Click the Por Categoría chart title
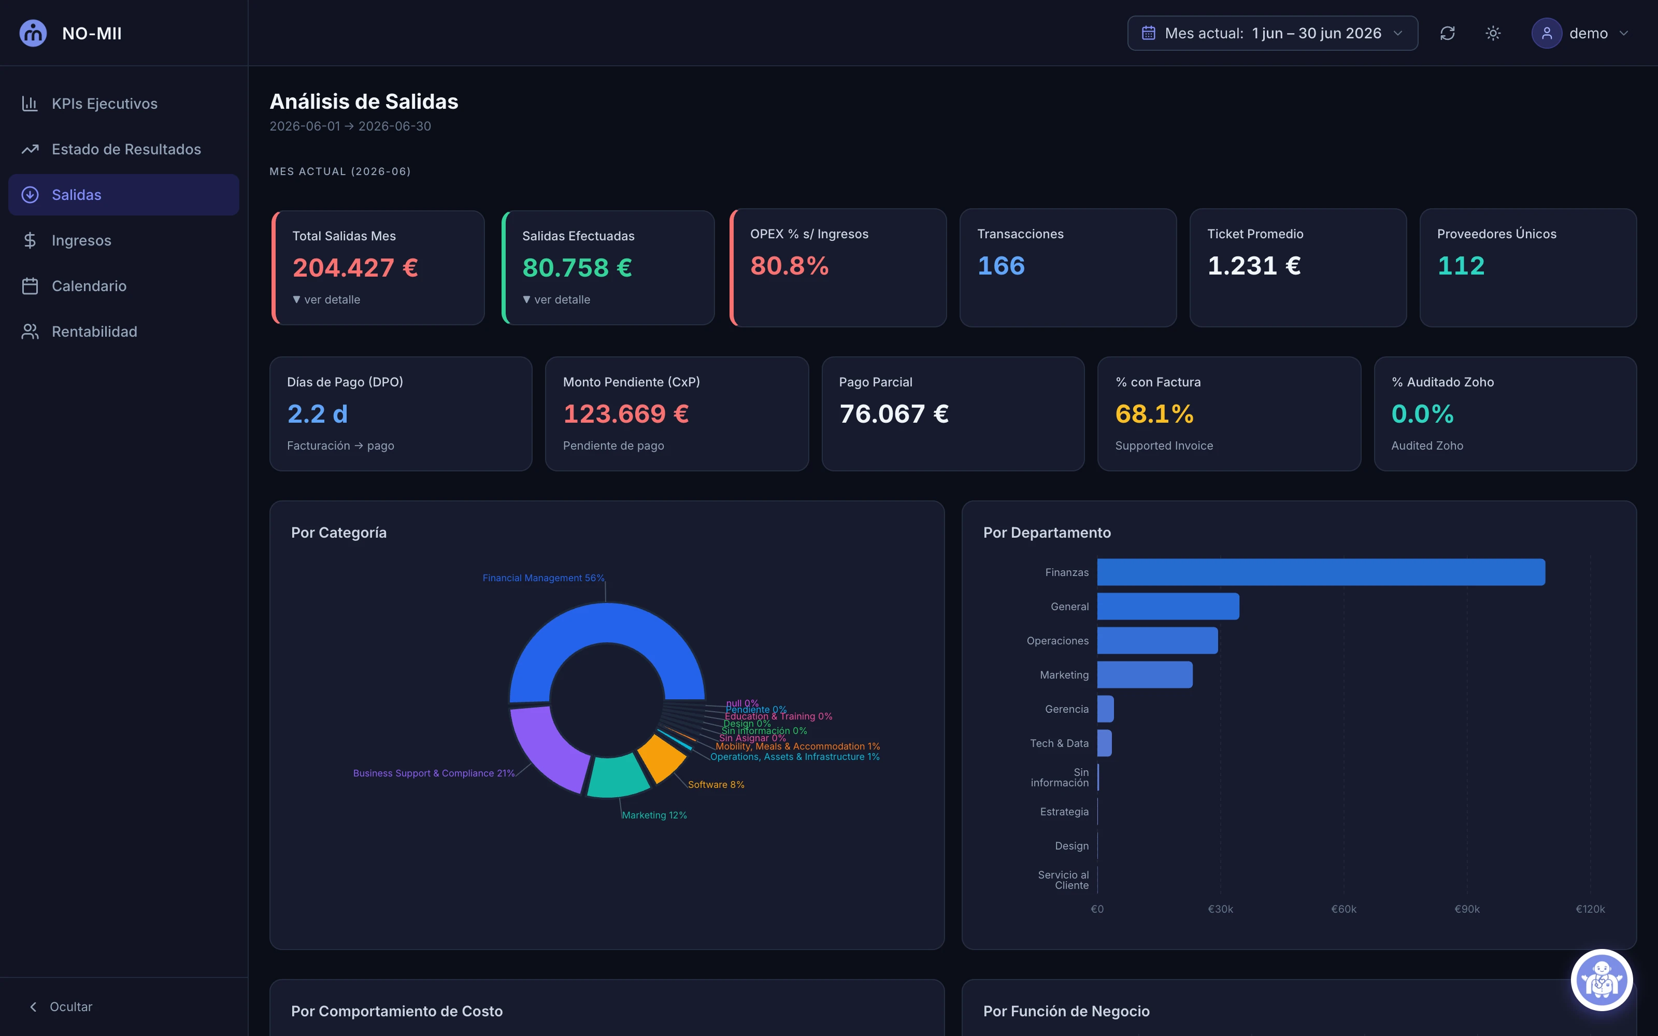The image size is (1658, 1036). coord(338,533)
